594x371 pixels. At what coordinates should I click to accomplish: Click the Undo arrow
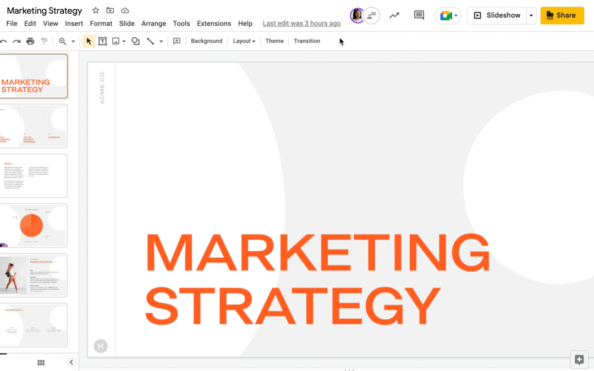pyautogui.click(x=3, y=41)
